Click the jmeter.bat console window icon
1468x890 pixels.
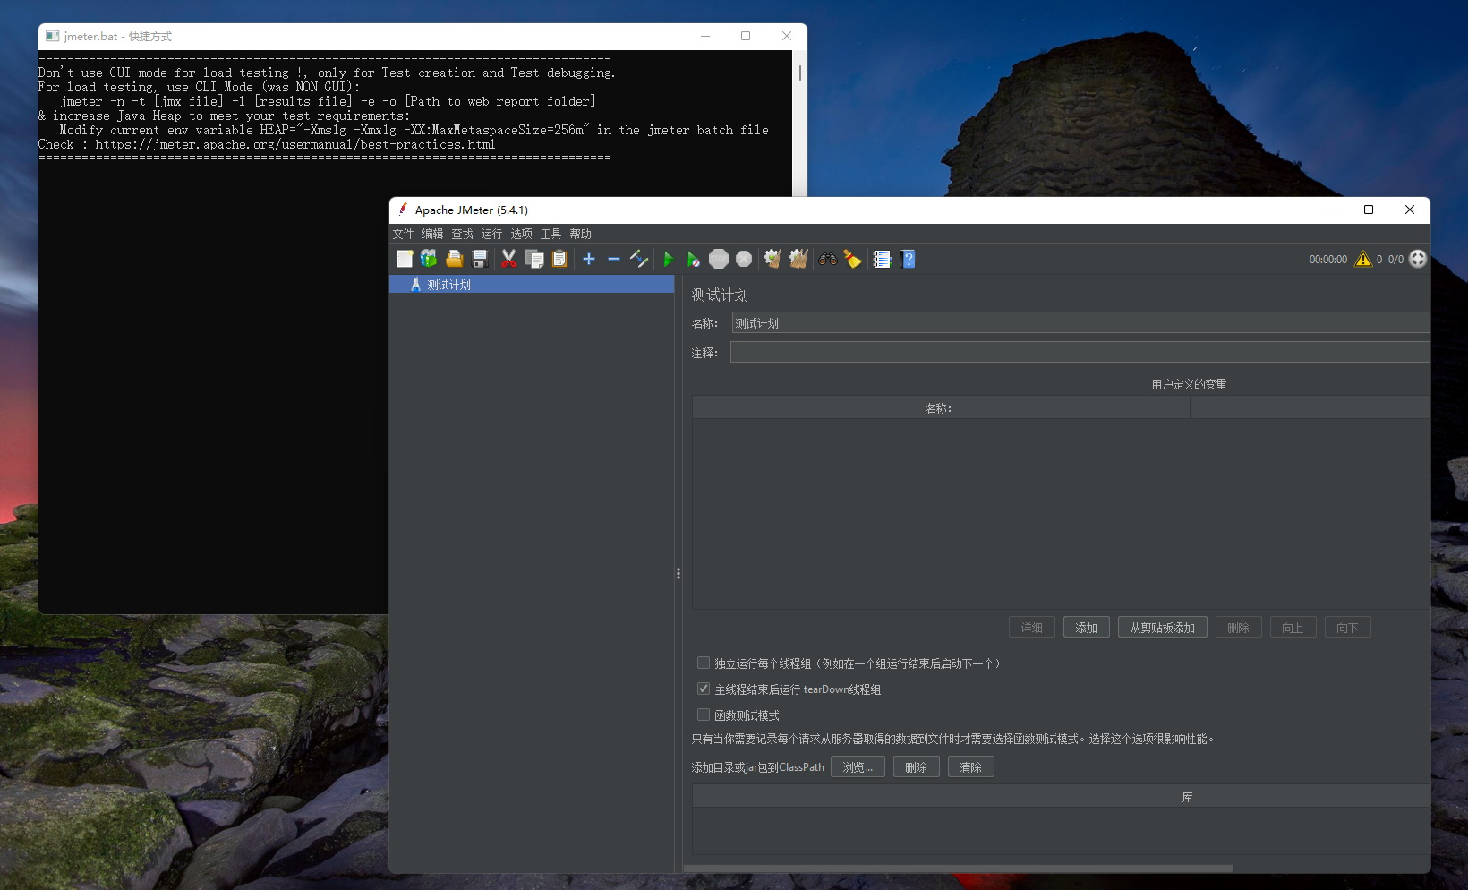point(53,36)
